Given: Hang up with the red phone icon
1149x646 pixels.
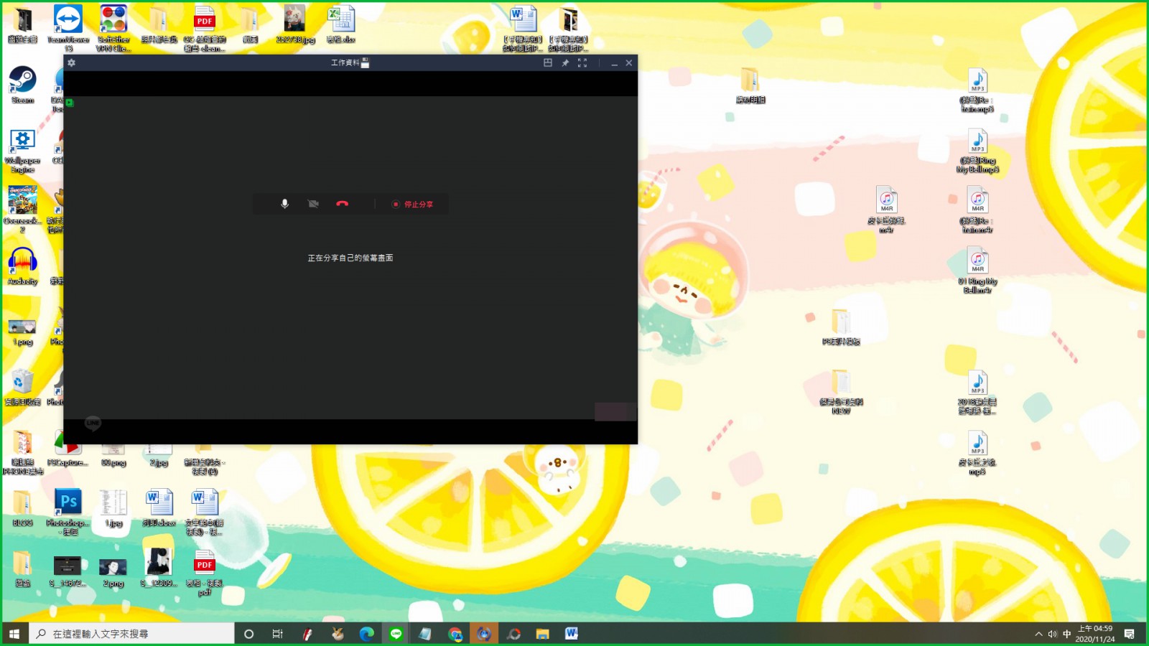Looking at the screenshot, I should pos(343,204).
